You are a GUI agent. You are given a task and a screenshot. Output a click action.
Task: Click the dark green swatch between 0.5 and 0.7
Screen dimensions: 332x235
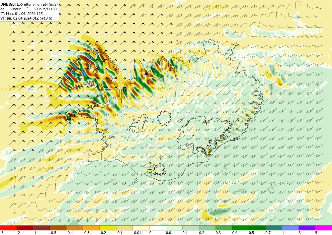[257, 228]
